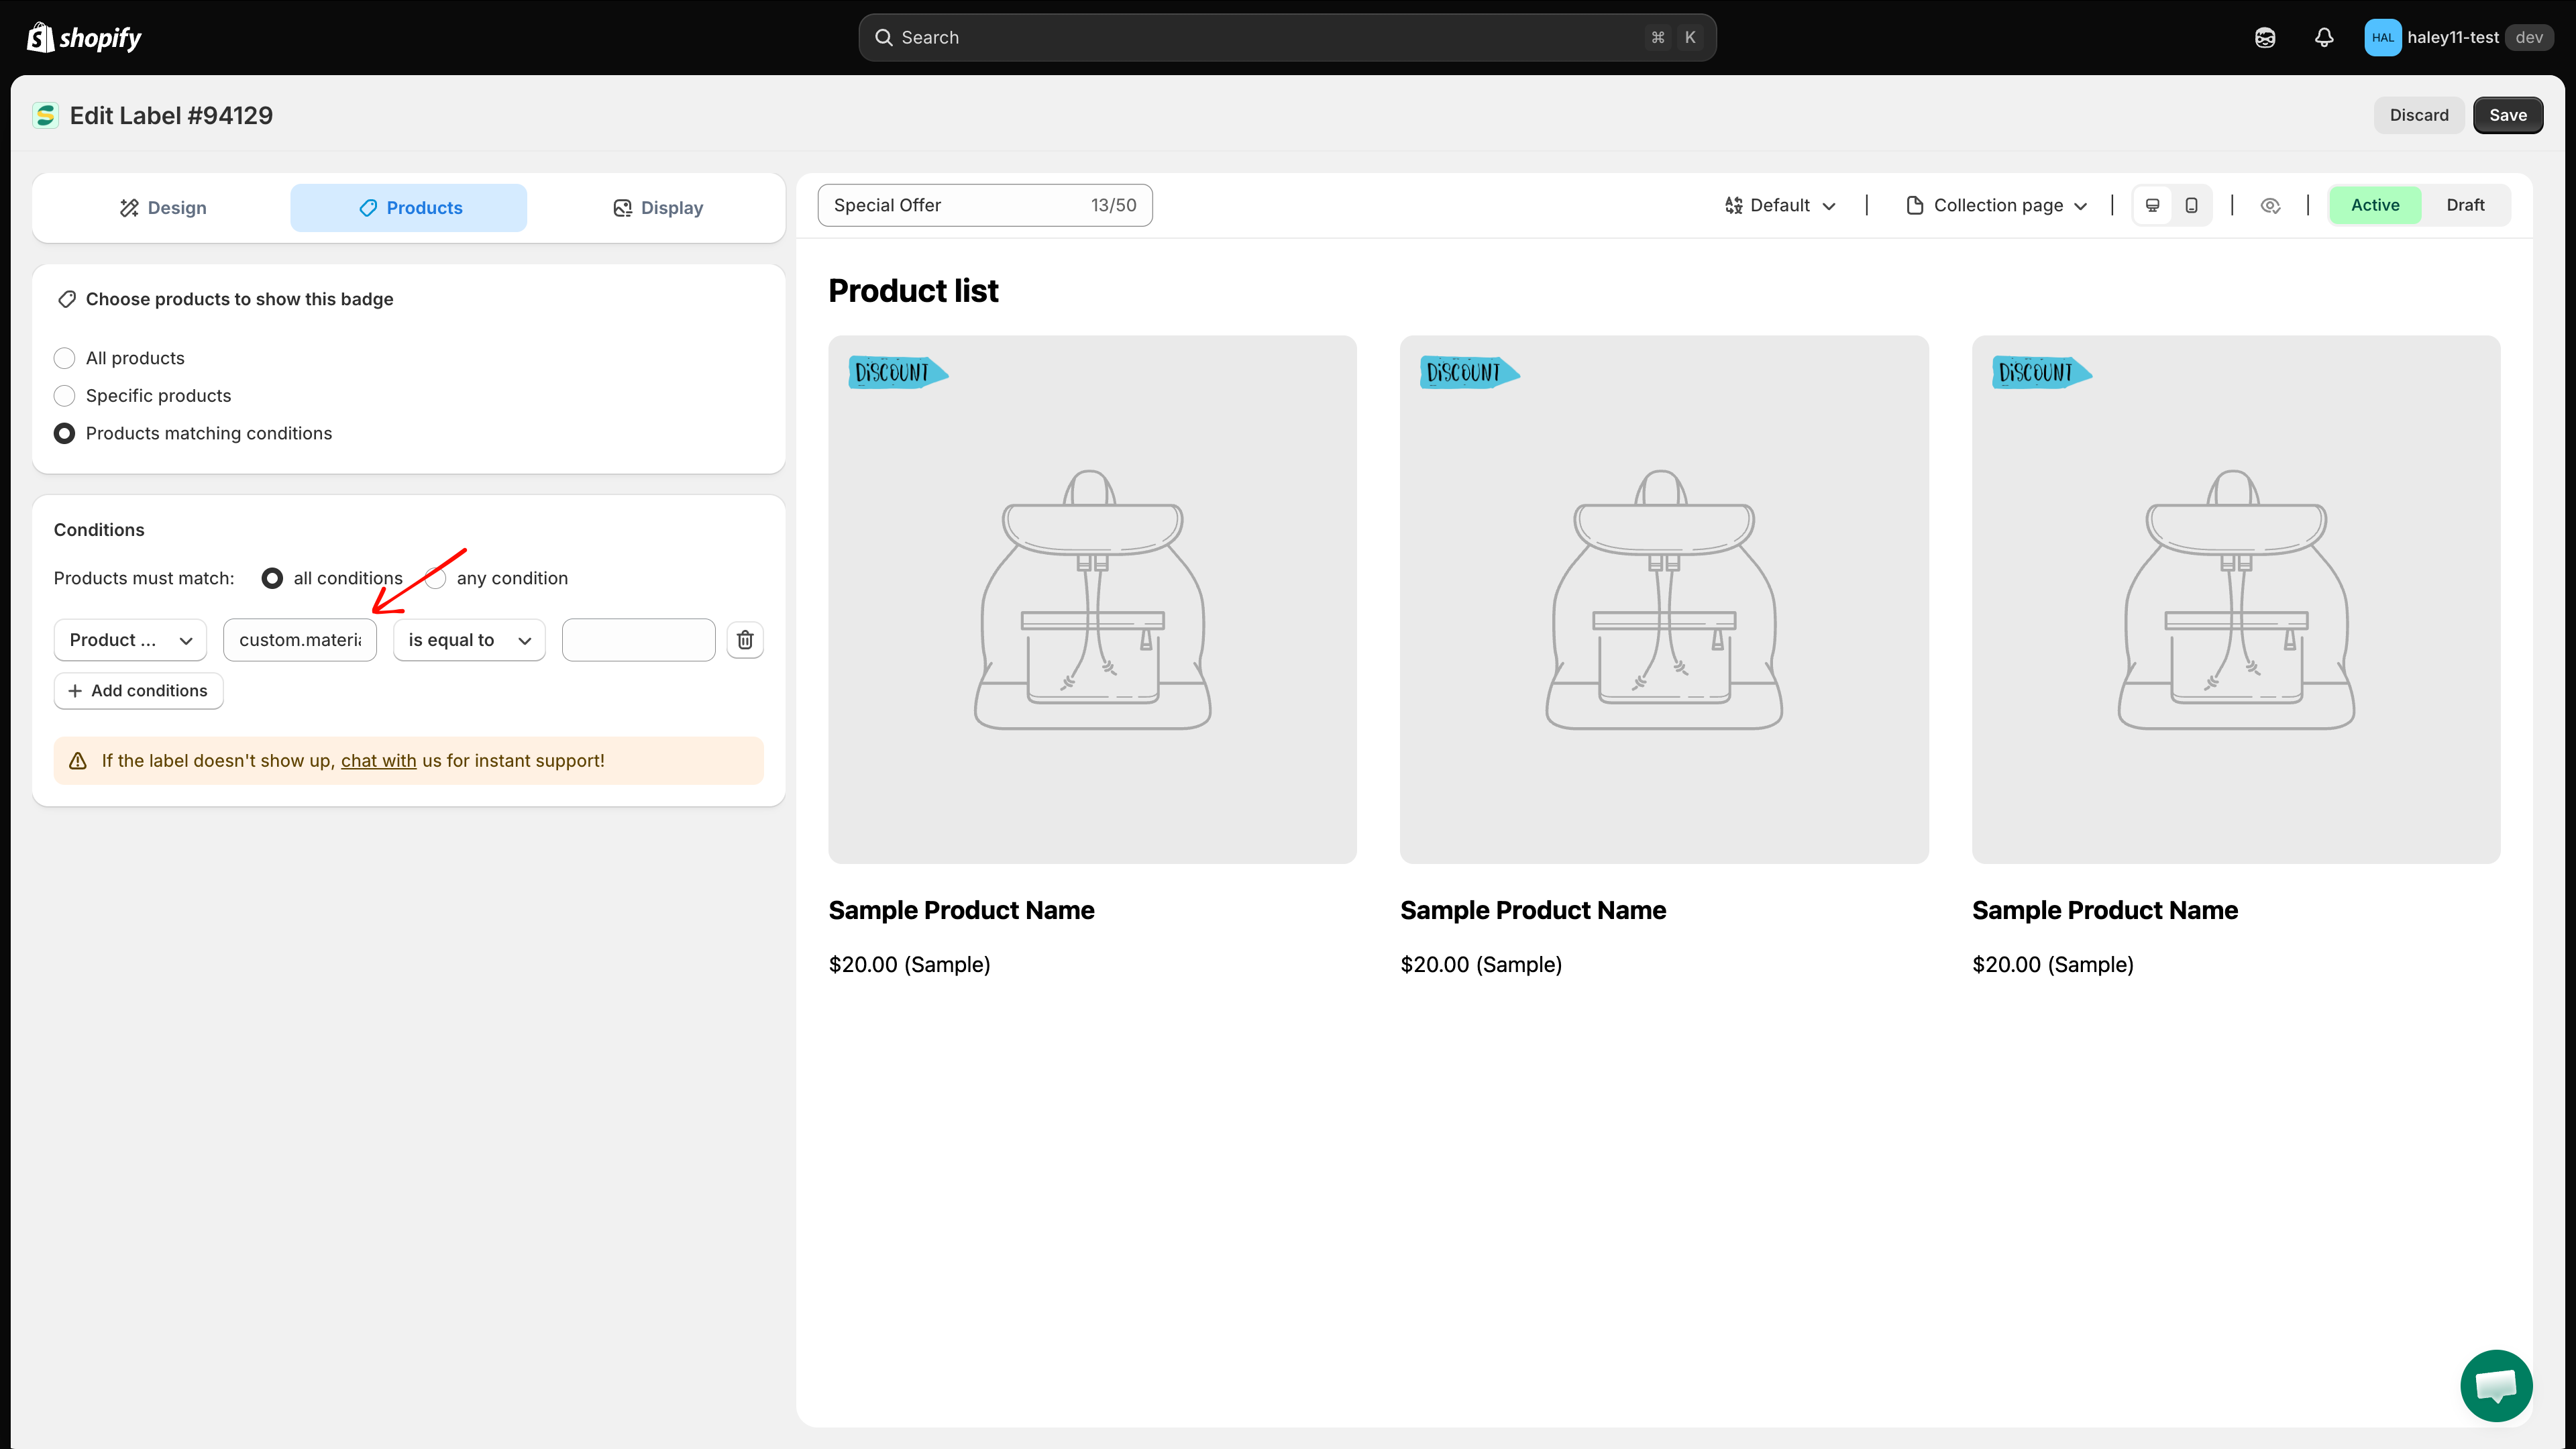Click the Product list heading

[x=913, y=291]
